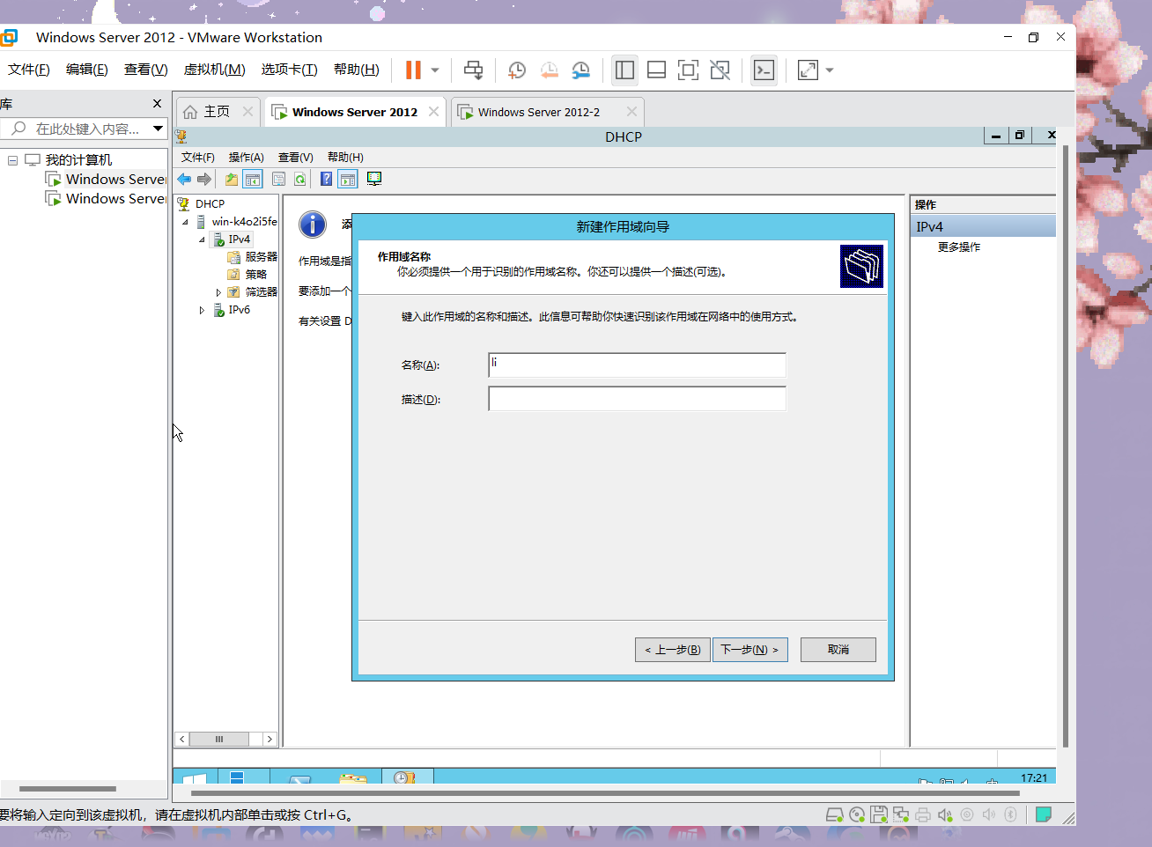Expand the 筛选器 tree node
This screenshot has width=1152, height=847.
[x=218, y=292]
